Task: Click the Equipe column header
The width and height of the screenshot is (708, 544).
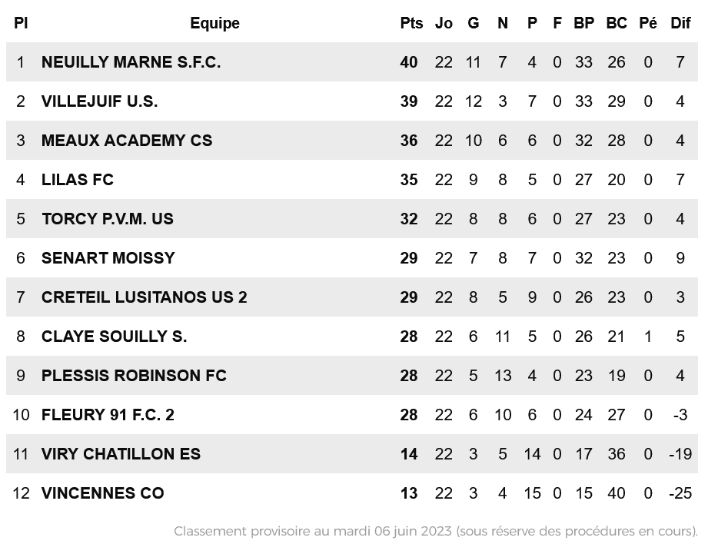Action: click(214, 23)
